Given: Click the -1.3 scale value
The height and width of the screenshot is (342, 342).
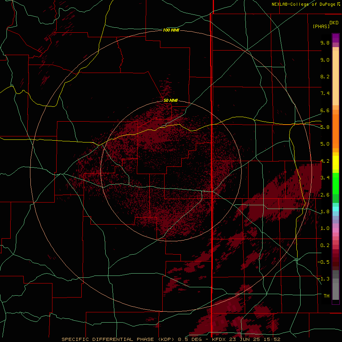Looking at the screenshot, I should tap(323, 279).
